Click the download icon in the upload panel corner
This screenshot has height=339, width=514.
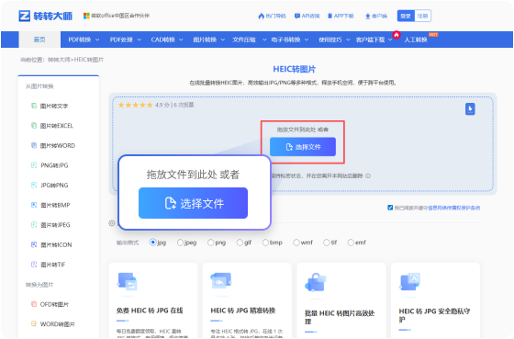470,109
